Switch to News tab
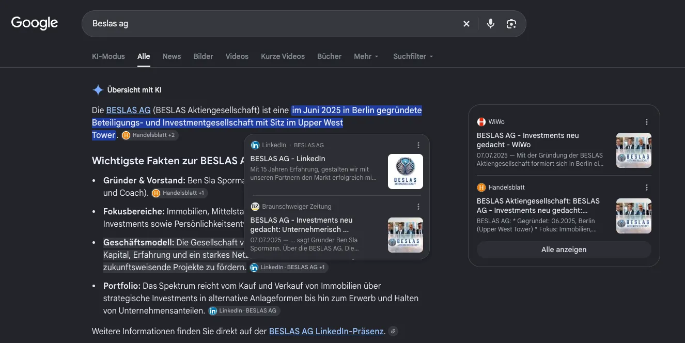 tap(172, 56)
